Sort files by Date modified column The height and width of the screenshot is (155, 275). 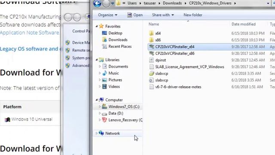point(244,24)
